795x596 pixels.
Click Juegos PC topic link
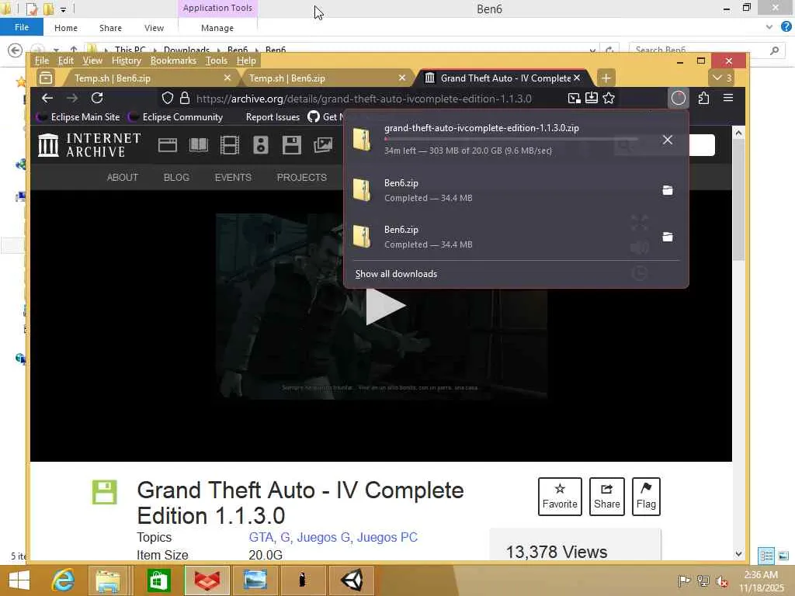pos(387,537)
